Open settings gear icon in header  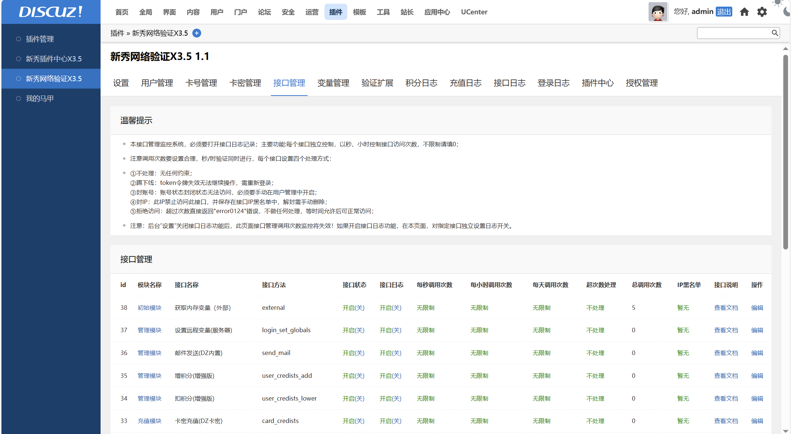tap(762, 12)
